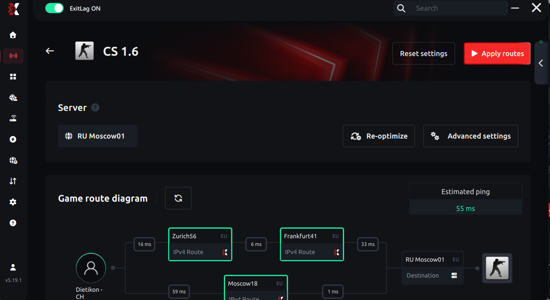The height and width of the screenshot is (300, 550).
Task: Select the live connection broadcast icon
Action: coord(13,56)
